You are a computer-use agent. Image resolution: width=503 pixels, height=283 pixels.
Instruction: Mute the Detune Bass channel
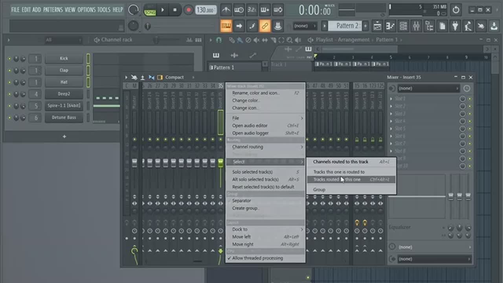click(x=9, y=118)
